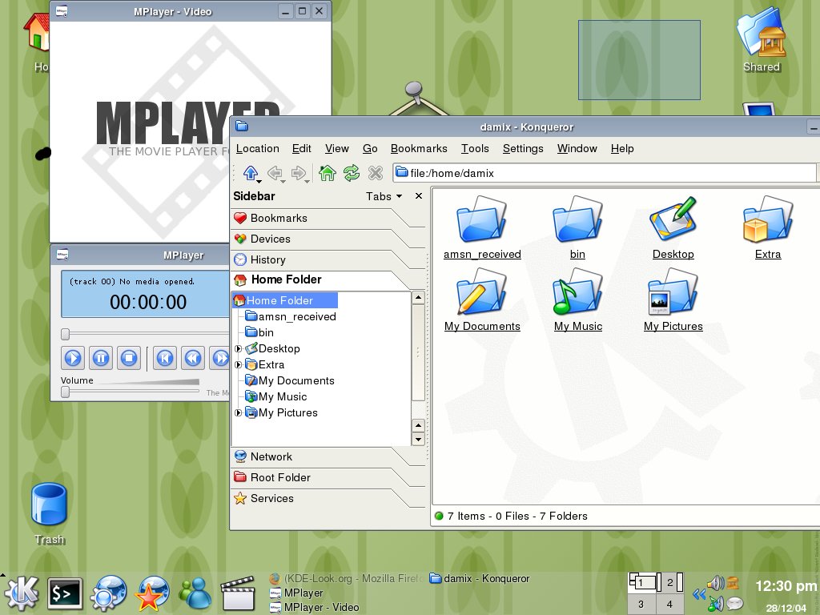Image resolution: width=820 pixels, height=615 pixels.
Task: Switch sidebar to Bookmarks tab
Action: point(319,218)
